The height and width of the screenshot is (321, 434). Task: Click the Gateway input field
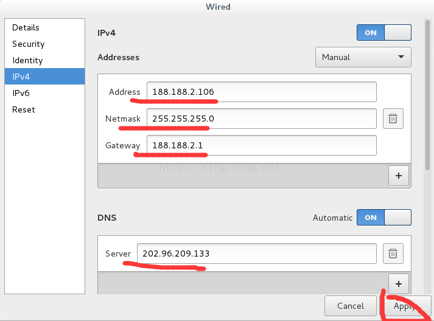click(262, 145)
